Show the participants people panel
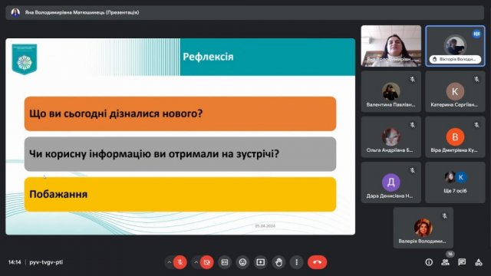This screenshot has width=491, height=276. (445, 262)
